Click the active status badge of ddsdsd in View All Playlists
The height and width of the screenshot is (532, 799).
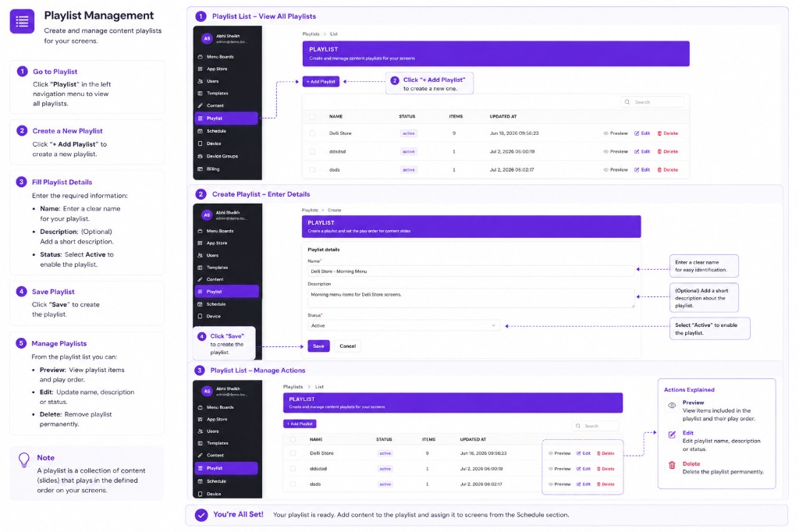point(409,151)
